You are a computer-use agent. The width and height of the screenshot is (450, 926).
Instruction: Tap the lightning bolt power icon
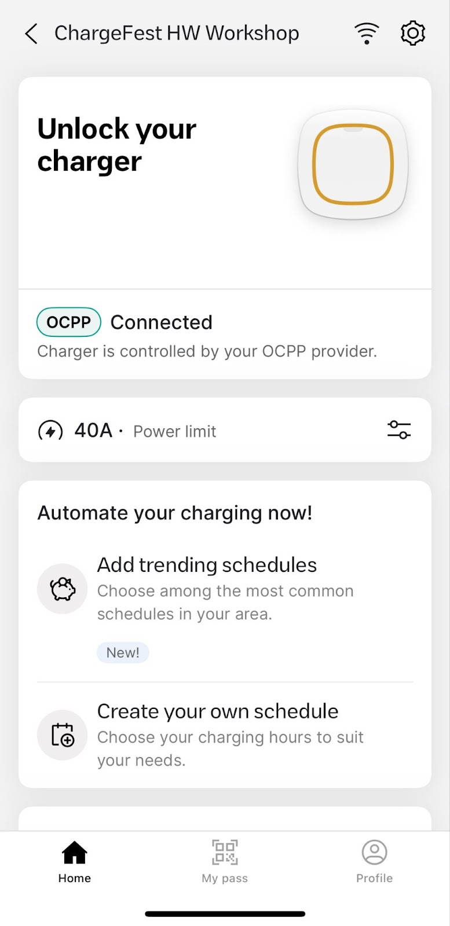point(50,431)
